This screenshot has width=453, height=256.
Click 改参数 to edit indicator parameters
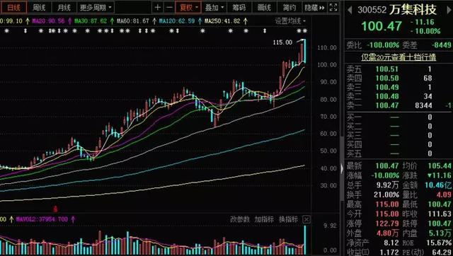240,219
